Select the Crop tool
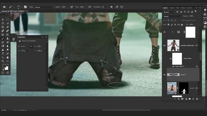Image resolution: width=207 pixels, height=116 pixels. 3,27
